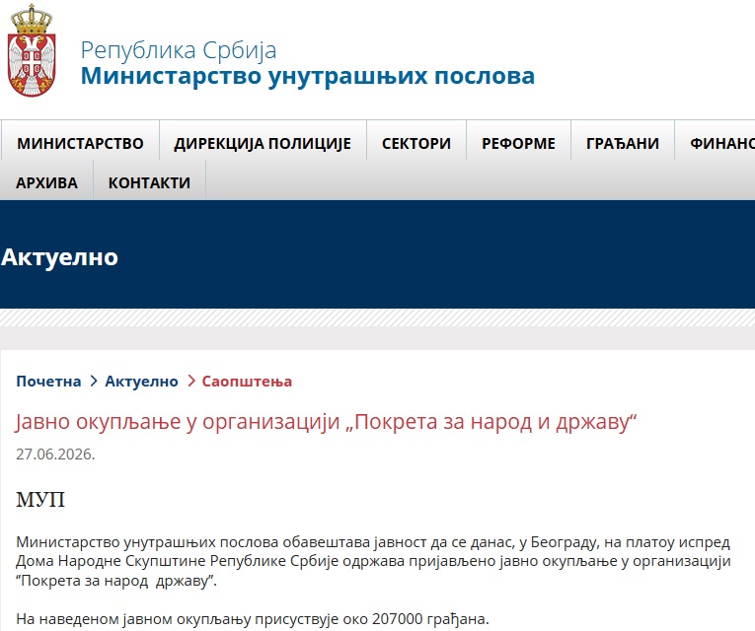Click the paragraph starting Министарство унутрашњих послова обавештава

click(x=374, y=561)
